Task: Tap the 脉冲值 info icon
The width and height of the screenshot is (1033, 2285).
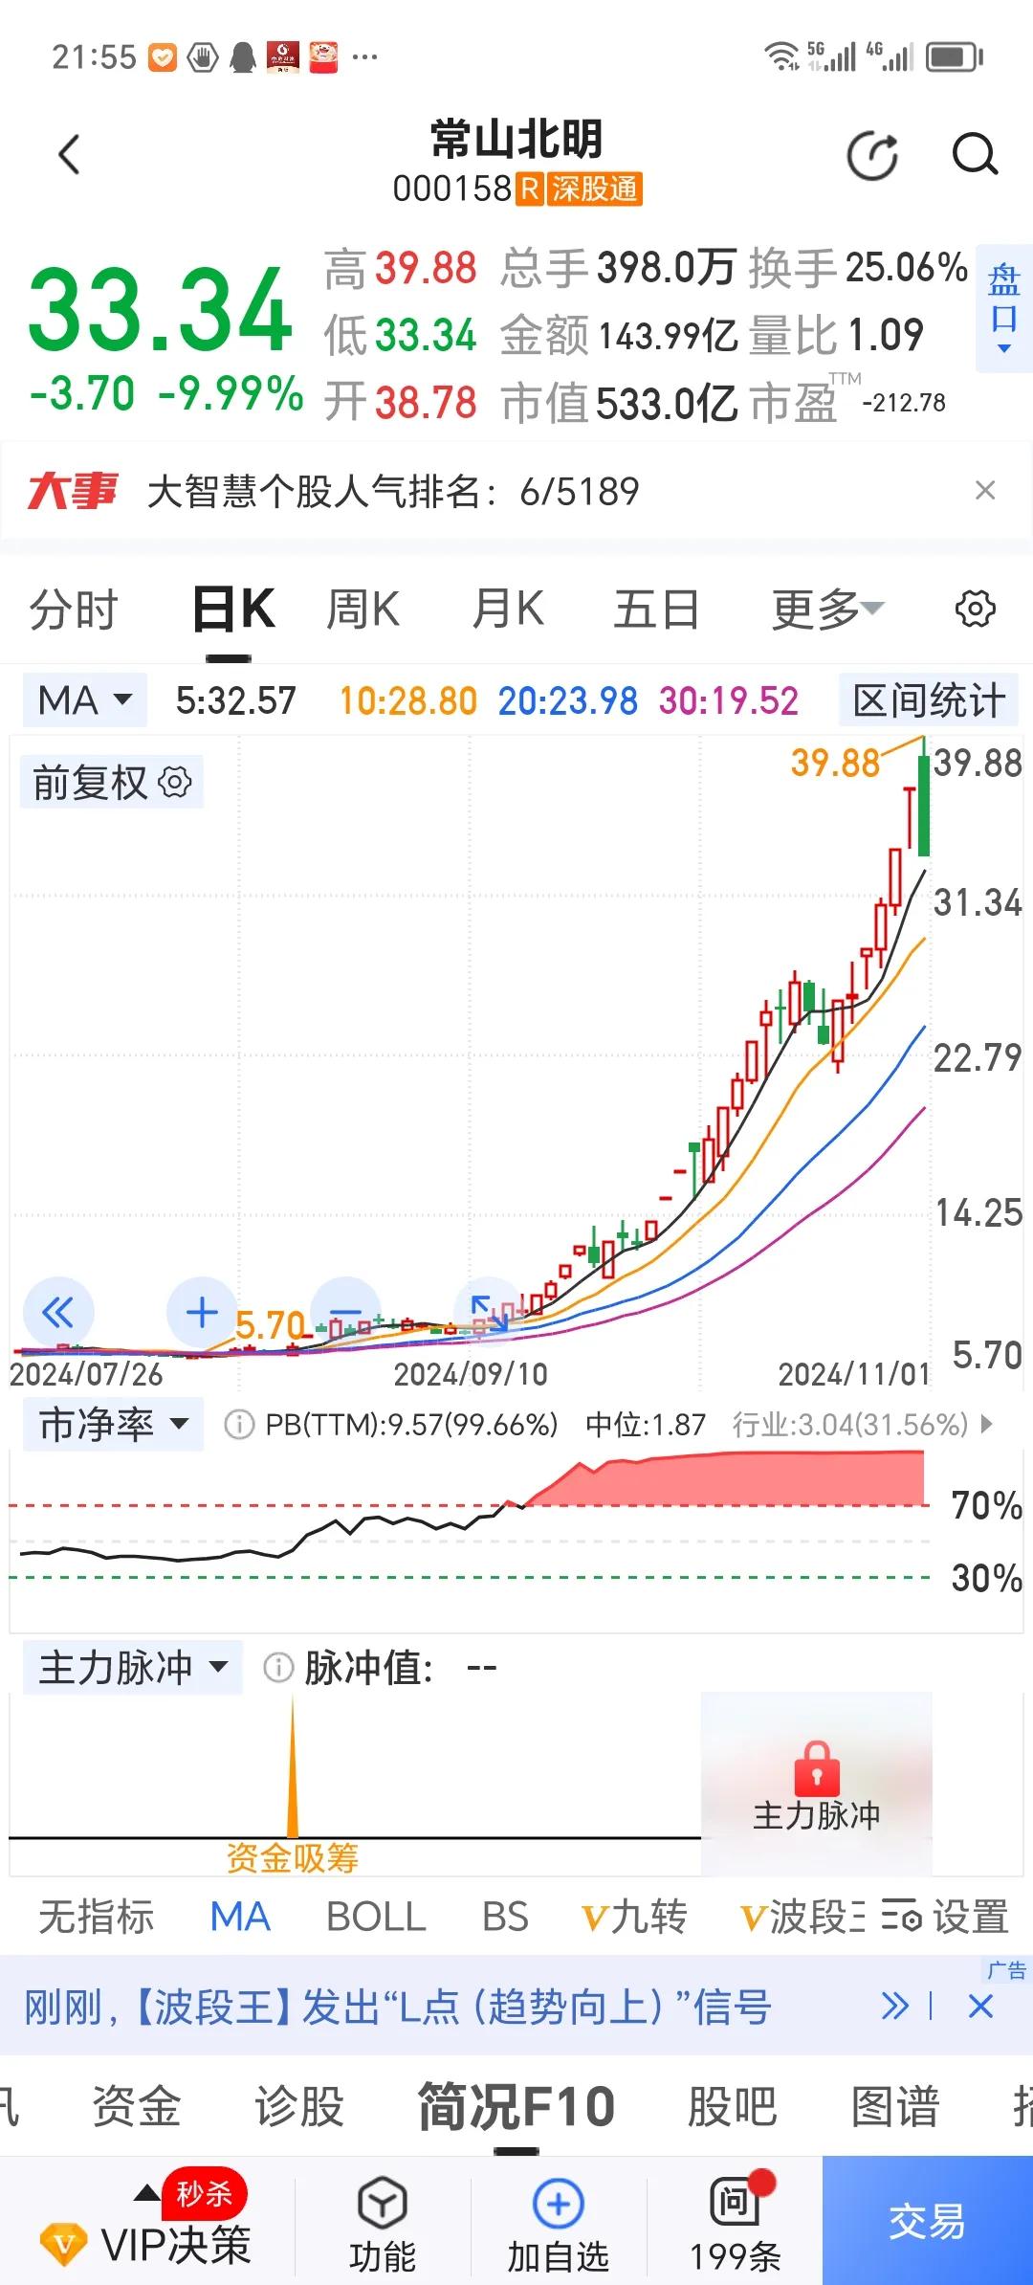Action: [277, 1668]
